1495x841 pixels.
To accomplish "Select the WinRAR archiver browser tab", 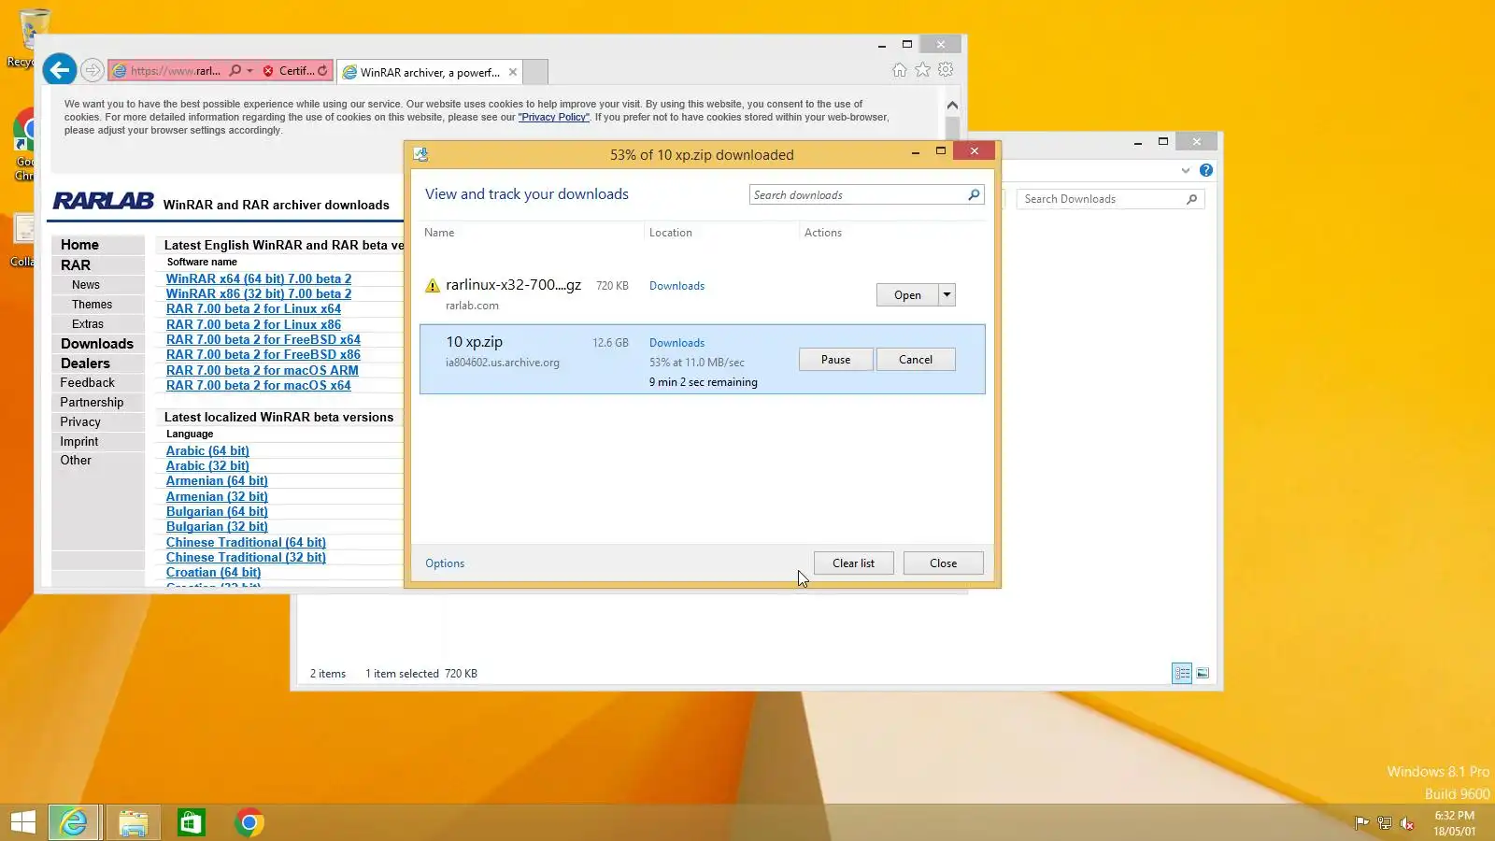I will pos(431,72).
